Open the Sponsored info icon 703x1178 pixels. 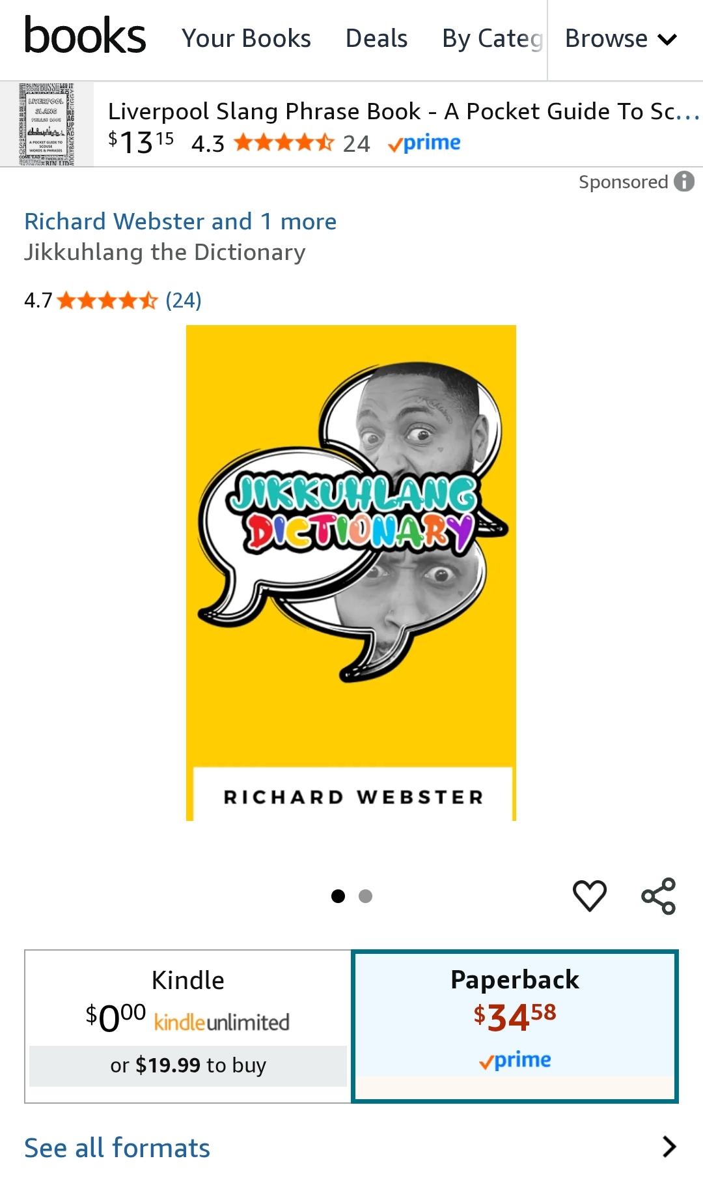tap(684, 181)
